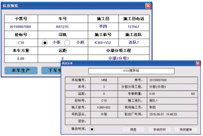Click the 本车生产 button

coord(21,70)
